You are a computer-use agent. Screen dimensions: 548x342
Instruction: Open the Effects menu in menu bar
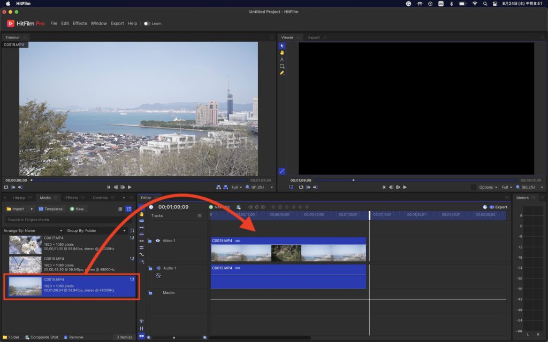click(80, 24)
